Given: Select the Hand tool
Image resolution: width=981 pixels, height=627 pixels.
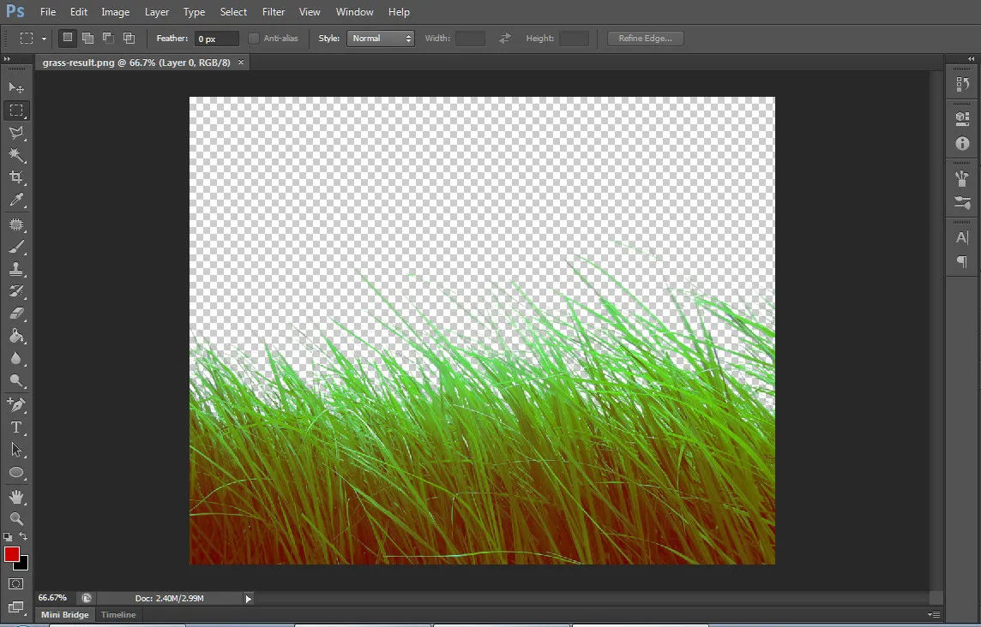Looking at the screenshot, I should tap(16, 497).
